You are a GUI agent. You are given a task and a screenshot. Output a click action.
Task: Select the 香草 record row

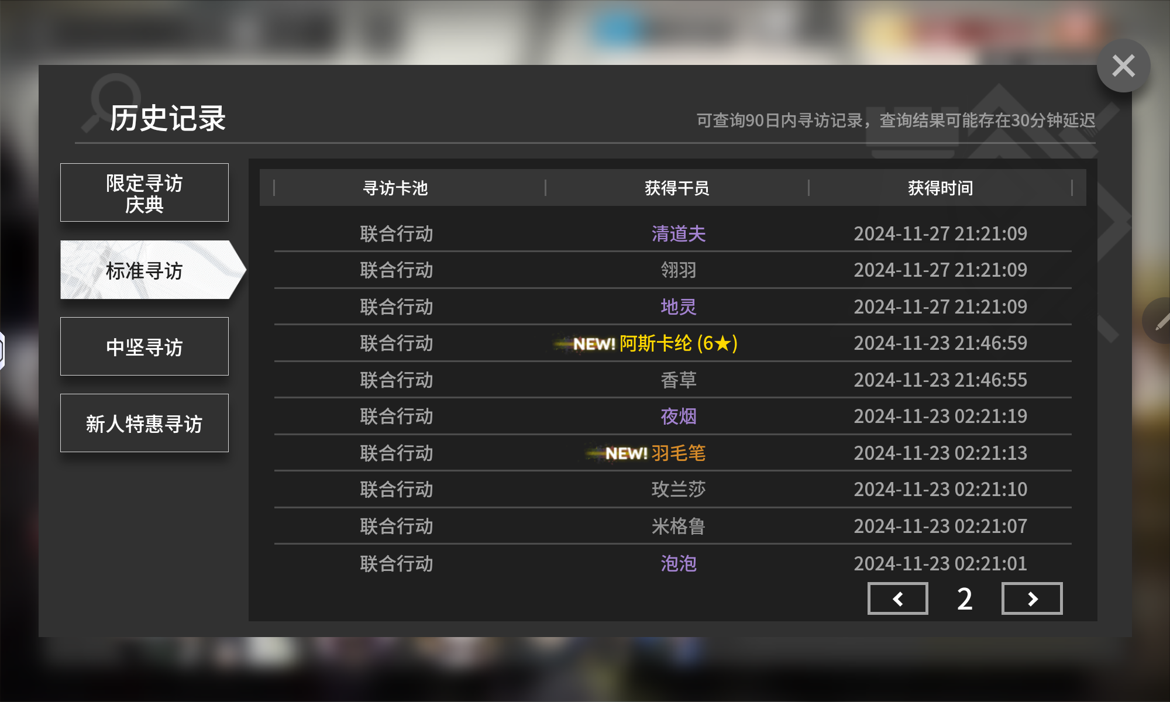click(678, 380)
